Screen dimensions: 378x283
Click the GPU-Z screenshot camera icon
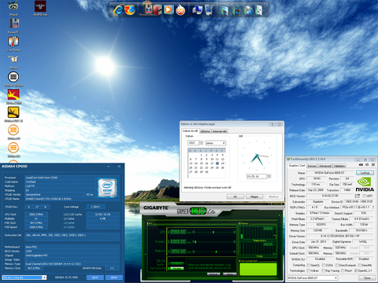[361, 165]
